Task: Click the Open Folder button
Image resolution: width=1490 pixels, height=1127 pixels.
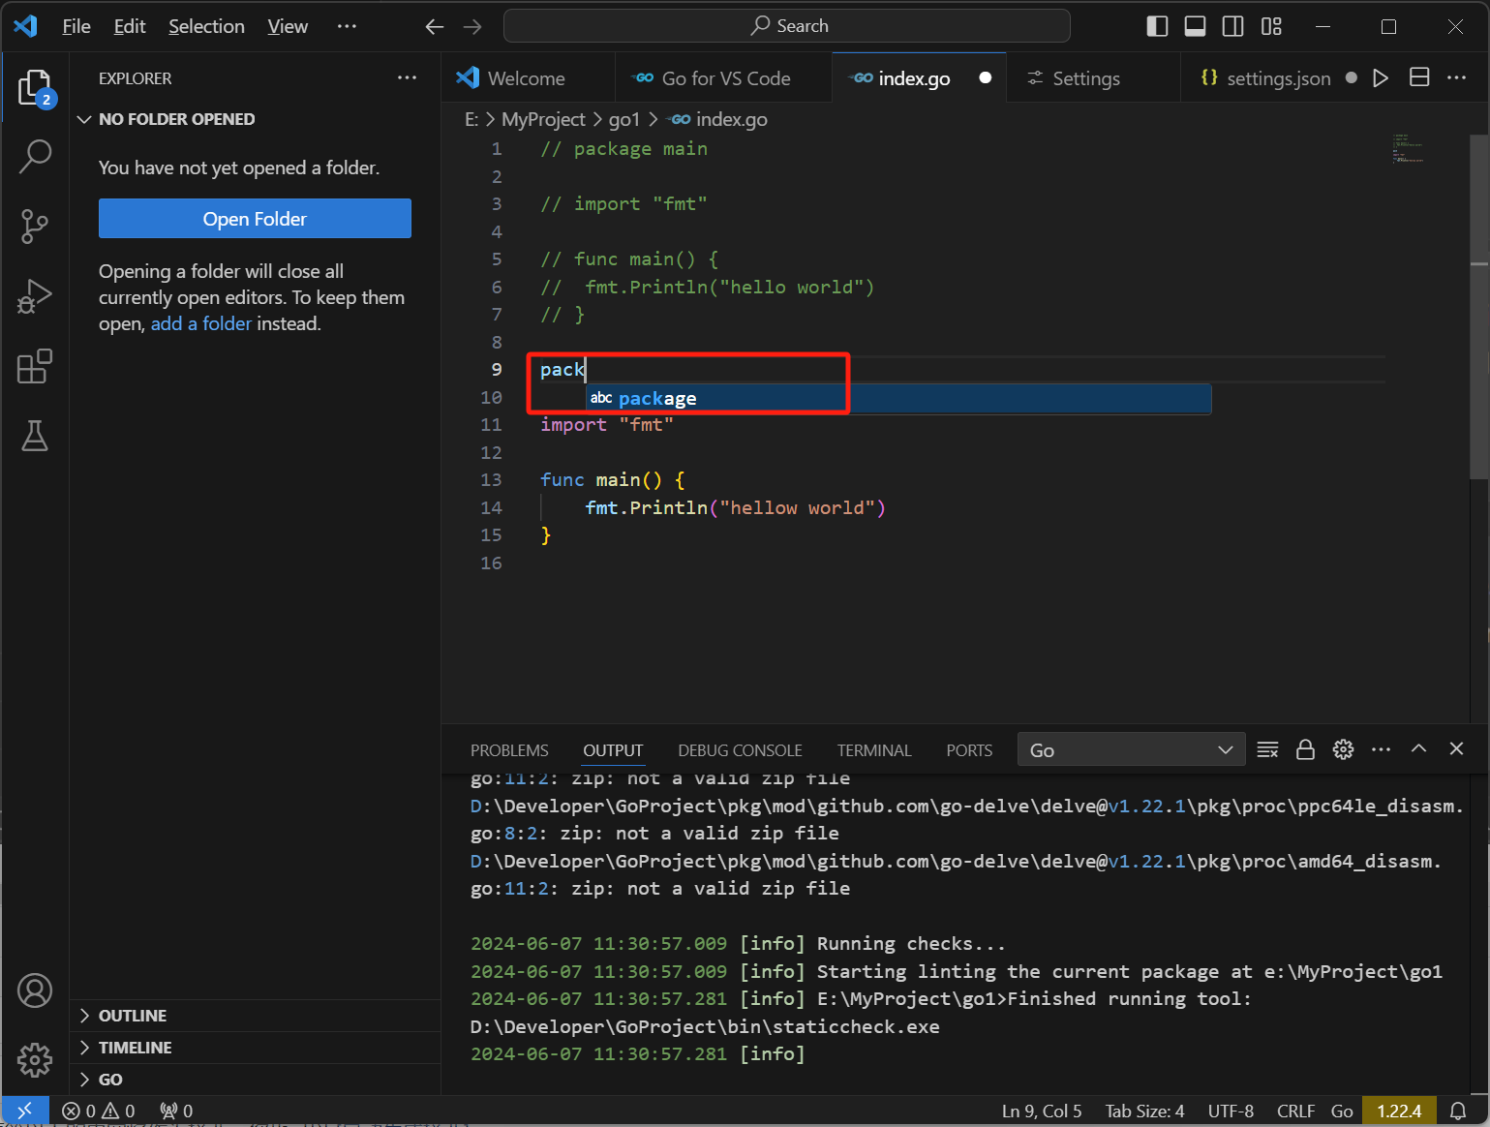Action: (x=255, y=219)
